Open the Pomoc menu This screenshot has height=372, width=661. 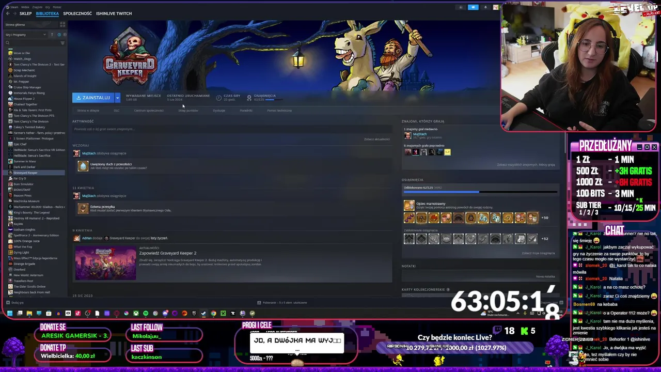pos(57,7)
